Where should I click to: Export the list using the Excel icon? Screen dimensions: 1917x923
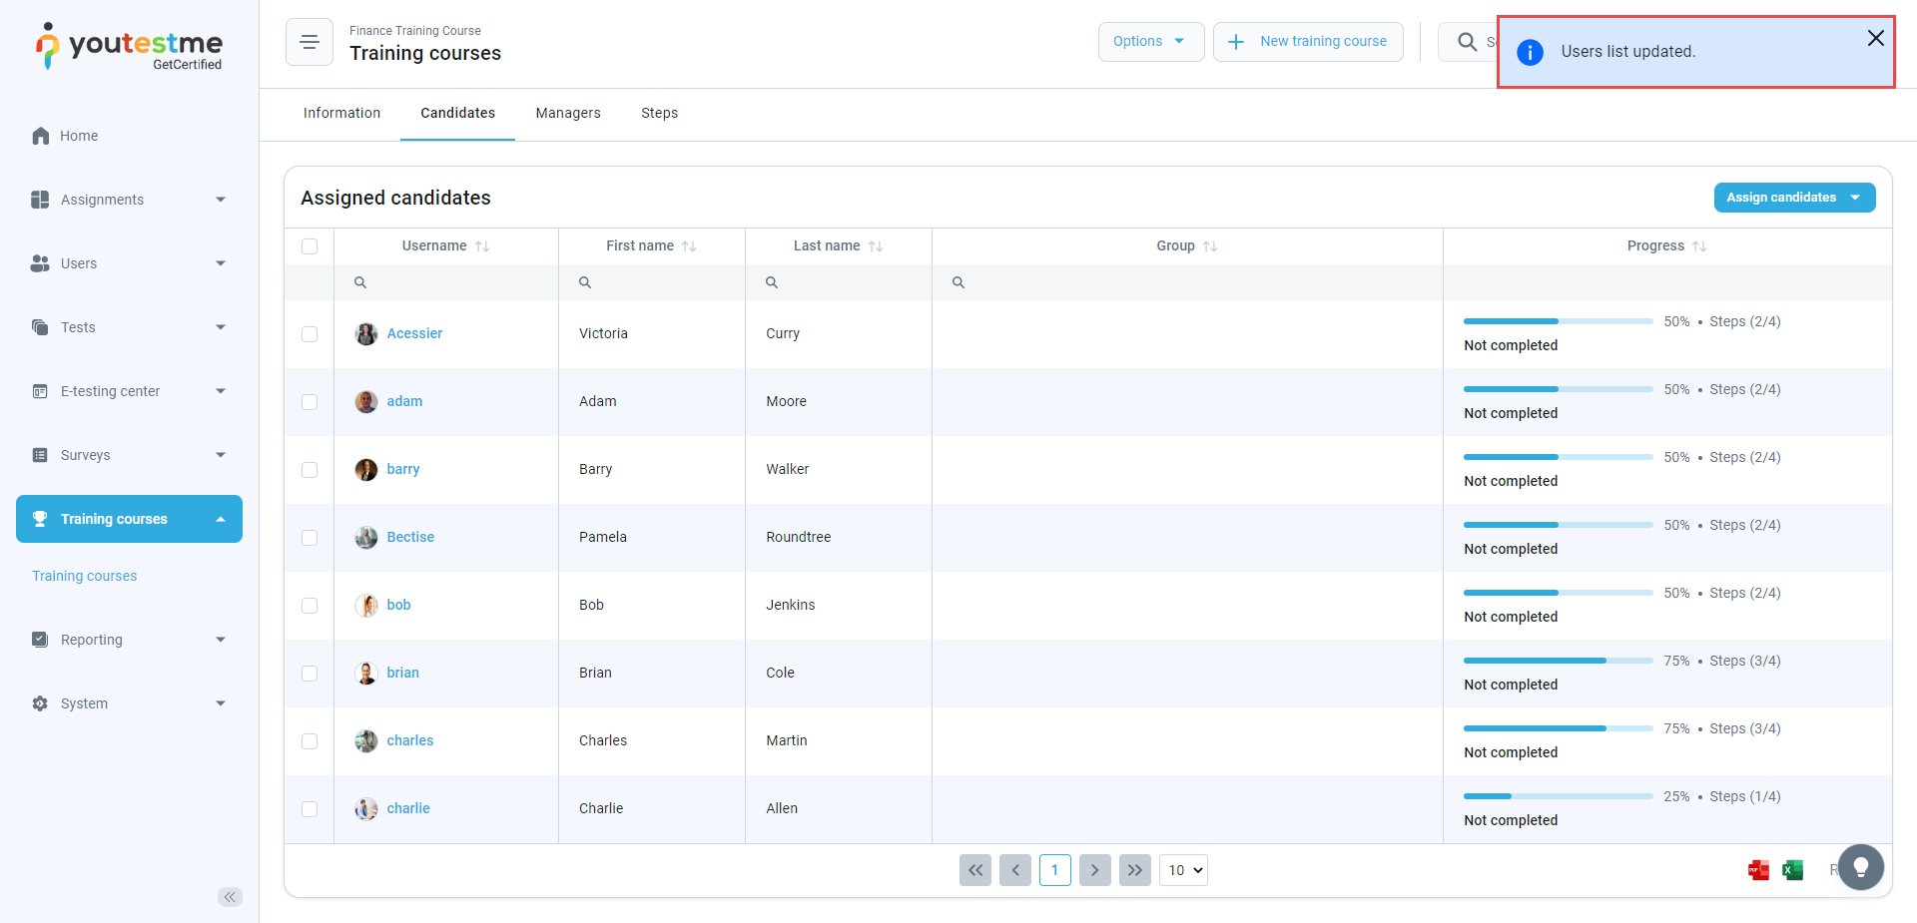(1792, 870)
